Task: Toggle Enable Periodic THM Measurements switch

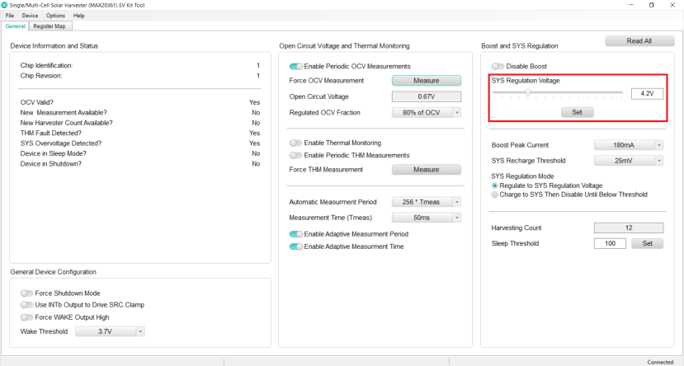Action: 296,155
